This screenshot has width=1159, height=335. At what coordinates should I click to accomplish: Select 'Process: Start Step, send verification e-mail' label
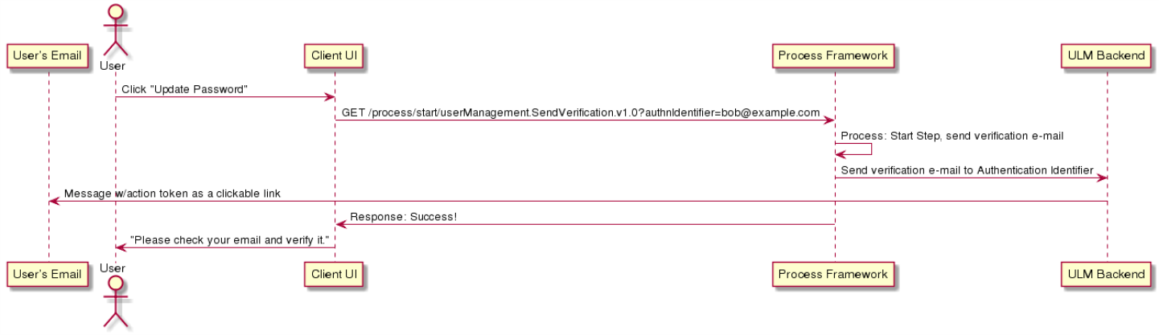click(952, 136)
